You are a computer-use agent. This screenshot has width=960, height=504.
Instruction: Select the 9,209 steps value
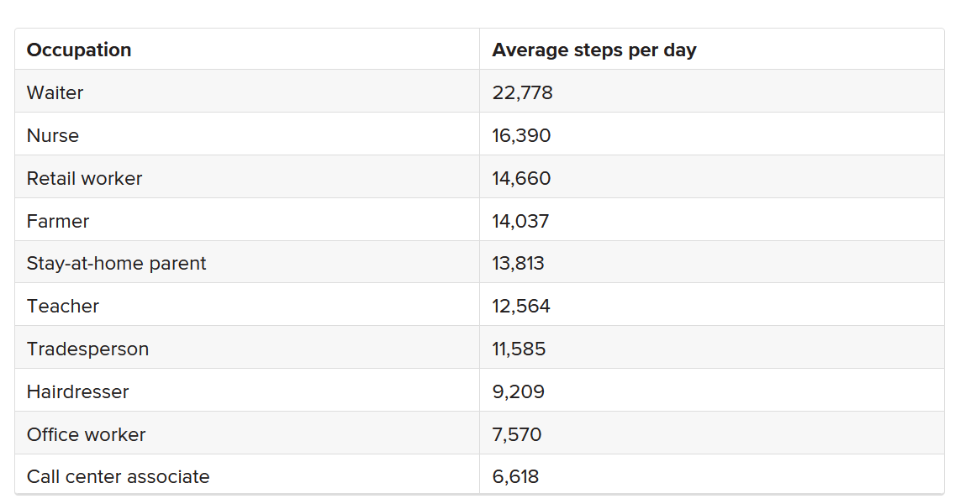pyautogui.click(x=519, y=391)
